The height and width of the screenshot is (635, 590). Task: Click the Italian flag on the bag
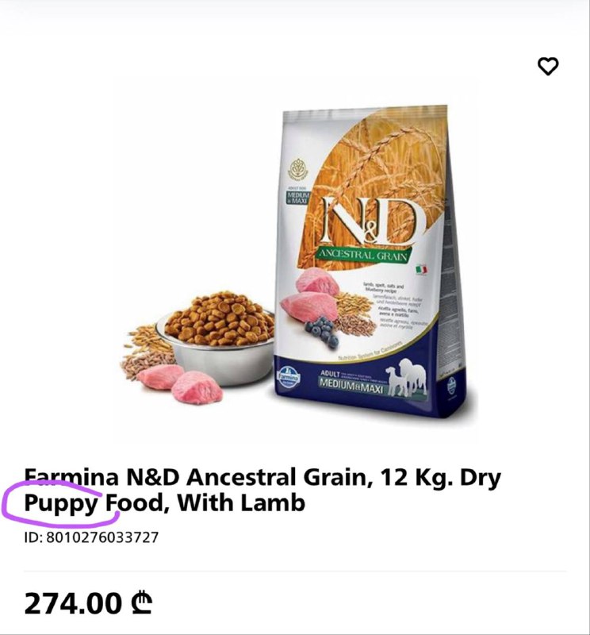pyautogui.click(x=421, y=269)
